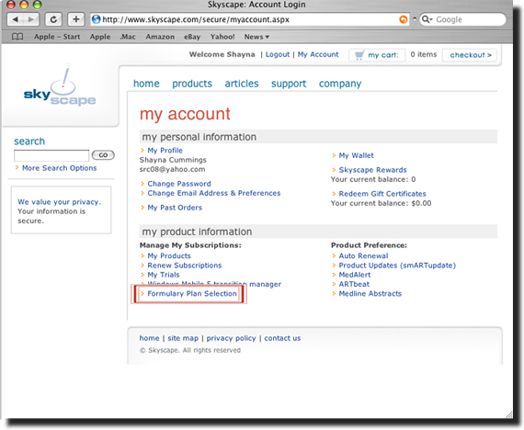Open My Past Orders
This screenshot has height=430, width=524.
point(175,208)
